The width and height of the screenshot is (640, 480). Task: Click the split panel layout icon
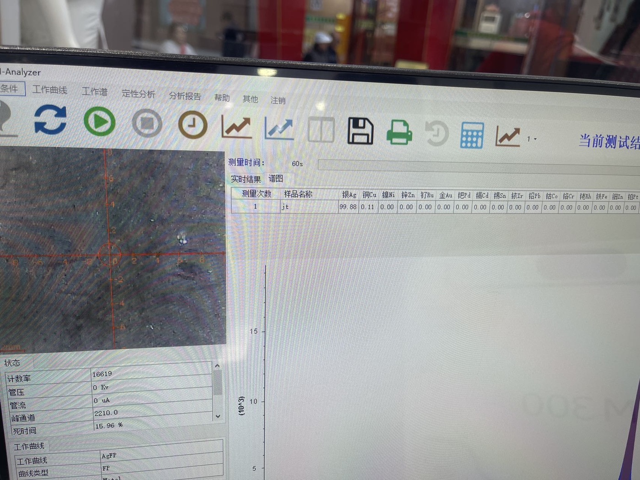pyautogui.click(x=321, y=130)
